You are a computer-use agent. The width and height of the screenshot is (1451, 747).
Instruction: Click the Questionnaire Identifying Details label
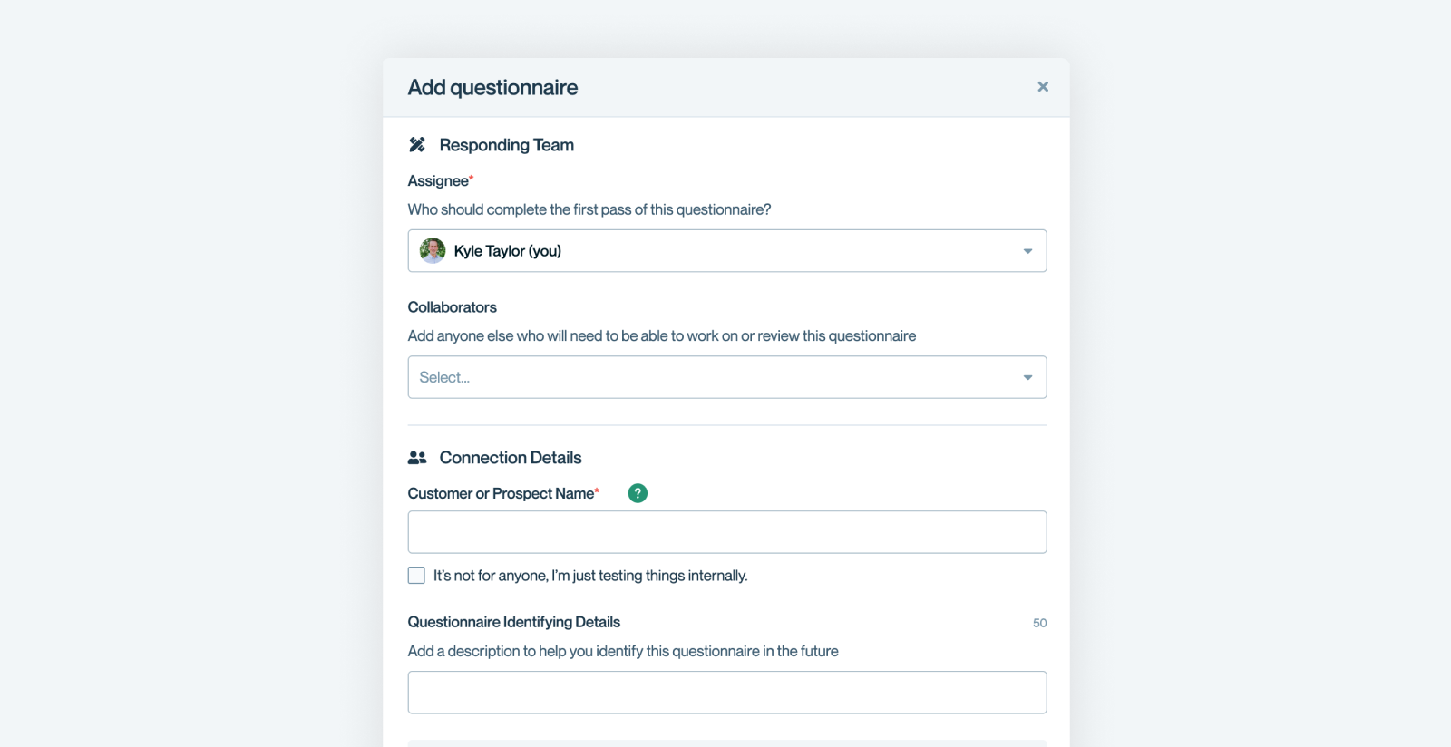pyautogui.click(x=513, y=622)
